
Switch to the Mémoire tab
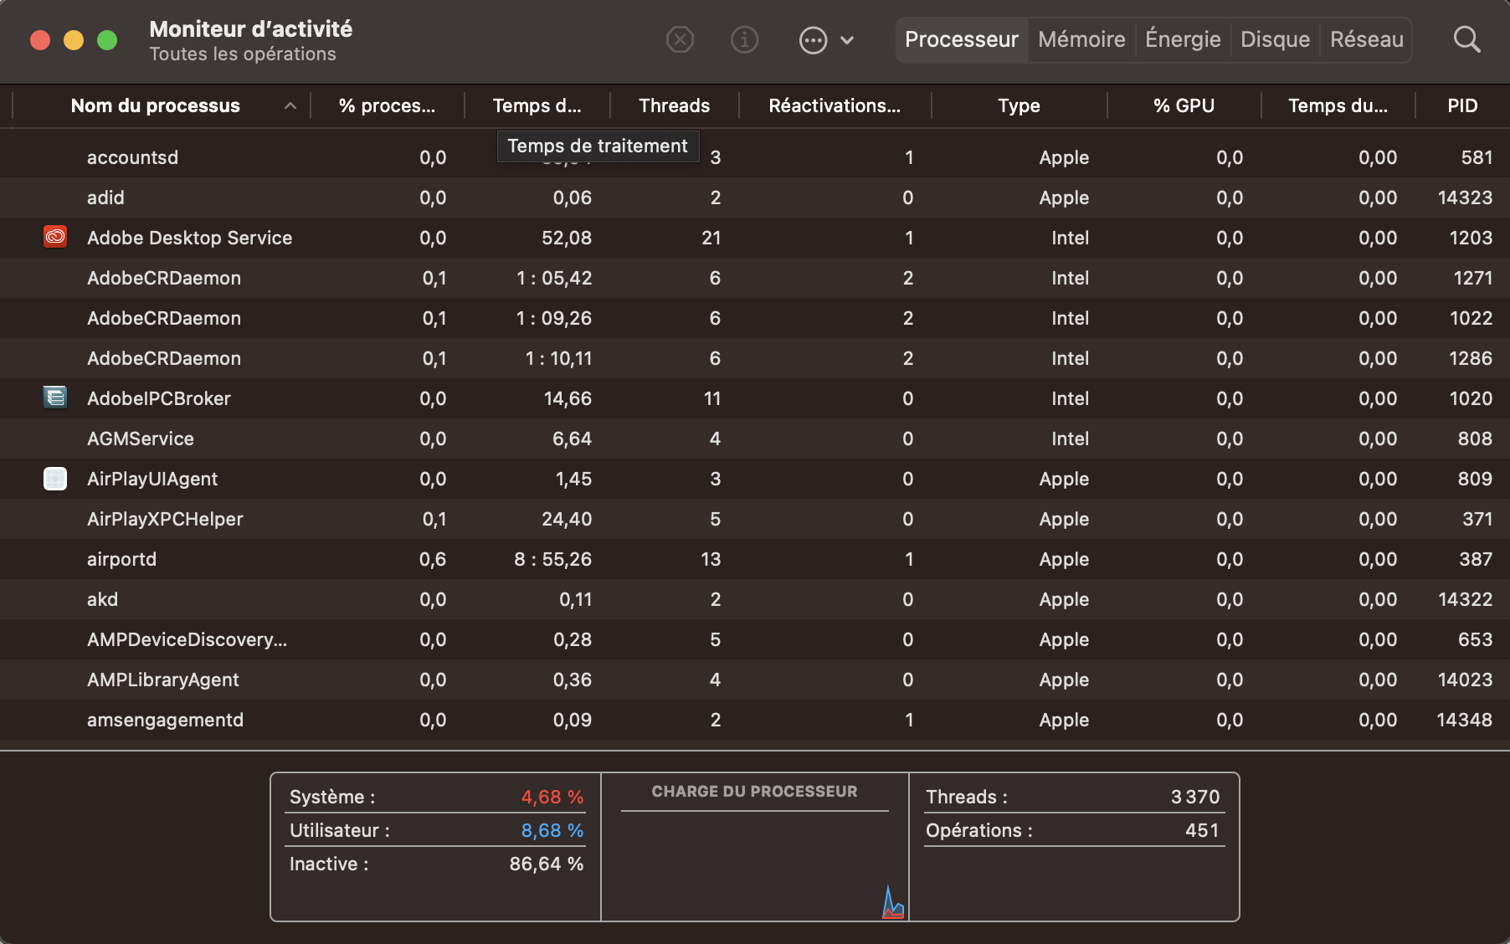click(1081, 39)
